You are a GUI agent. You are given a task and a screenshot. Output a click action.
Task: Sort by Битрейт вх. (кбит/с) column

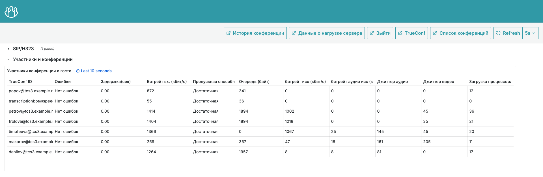tap(167, 82)
